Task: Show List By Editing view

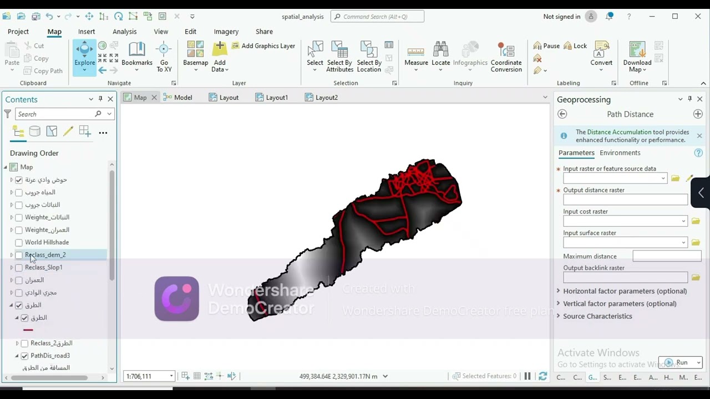Action: coord(68,132)
